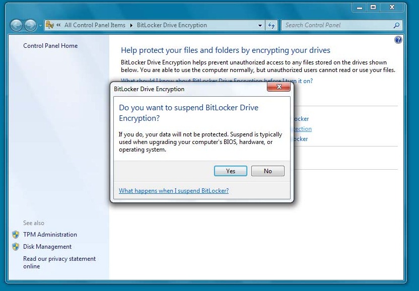Open the Disk Management link
The height and width of the screenshot is (291, 419).
47,247
